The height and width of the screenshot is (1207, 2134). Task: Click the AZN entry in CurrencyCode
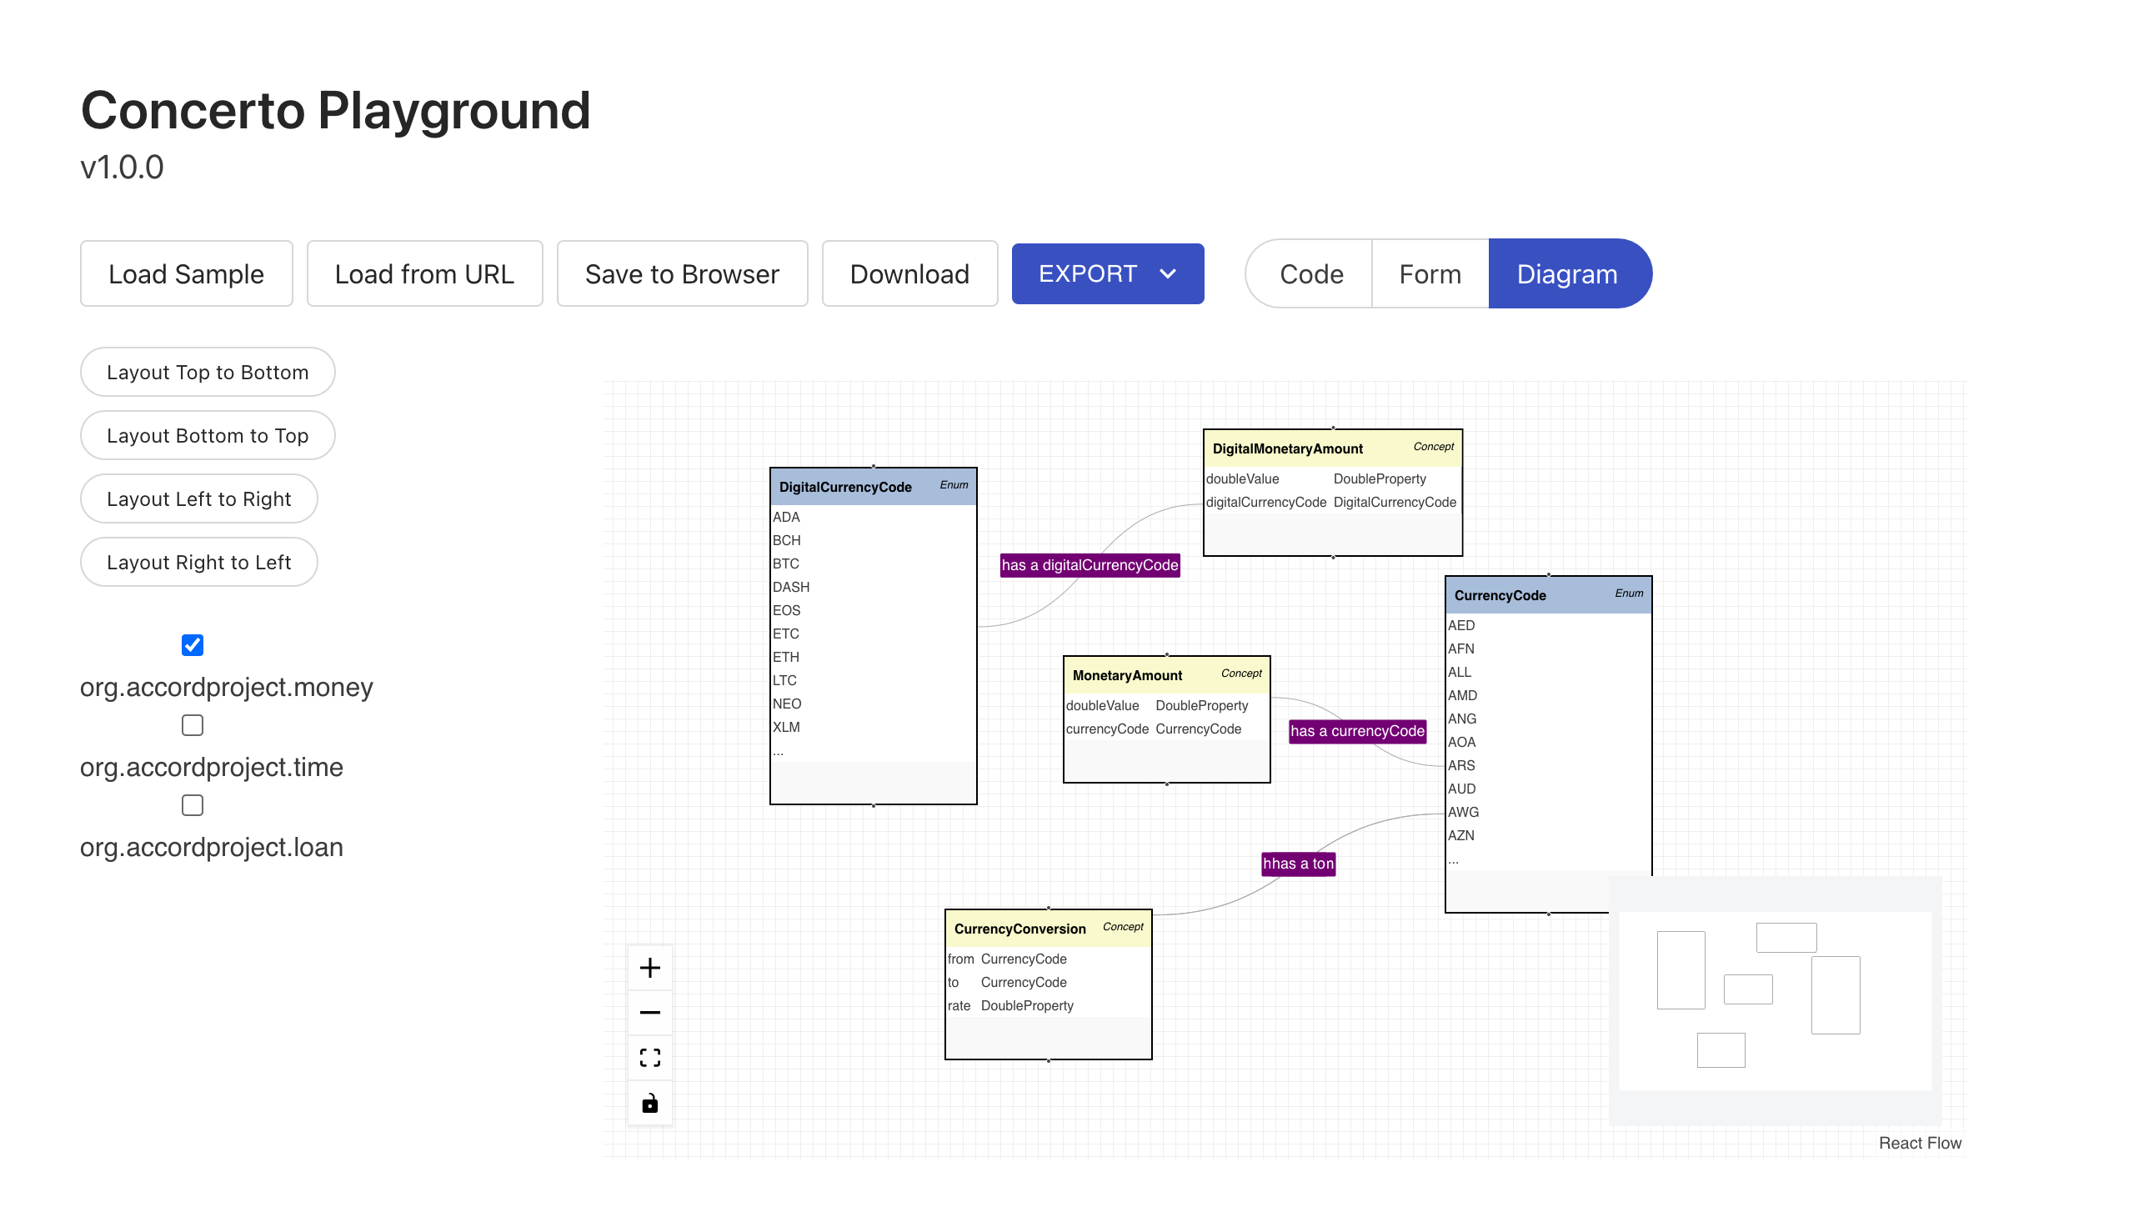[1461, 835]
